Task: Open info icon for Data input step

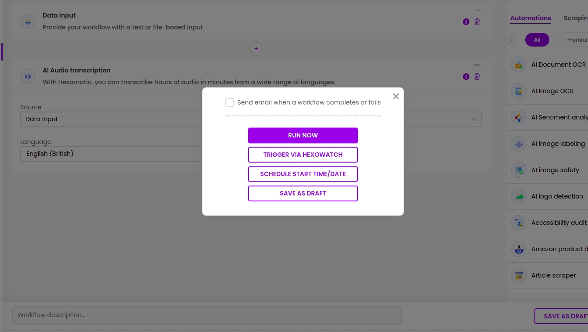Action: (x=466, y=22)
